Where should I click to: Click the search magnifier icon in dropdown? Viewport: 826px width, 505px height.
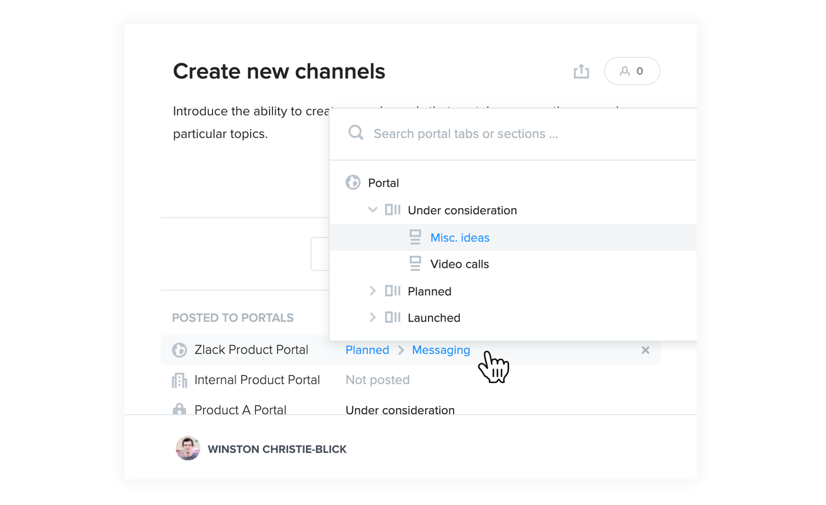pos(356,133)
